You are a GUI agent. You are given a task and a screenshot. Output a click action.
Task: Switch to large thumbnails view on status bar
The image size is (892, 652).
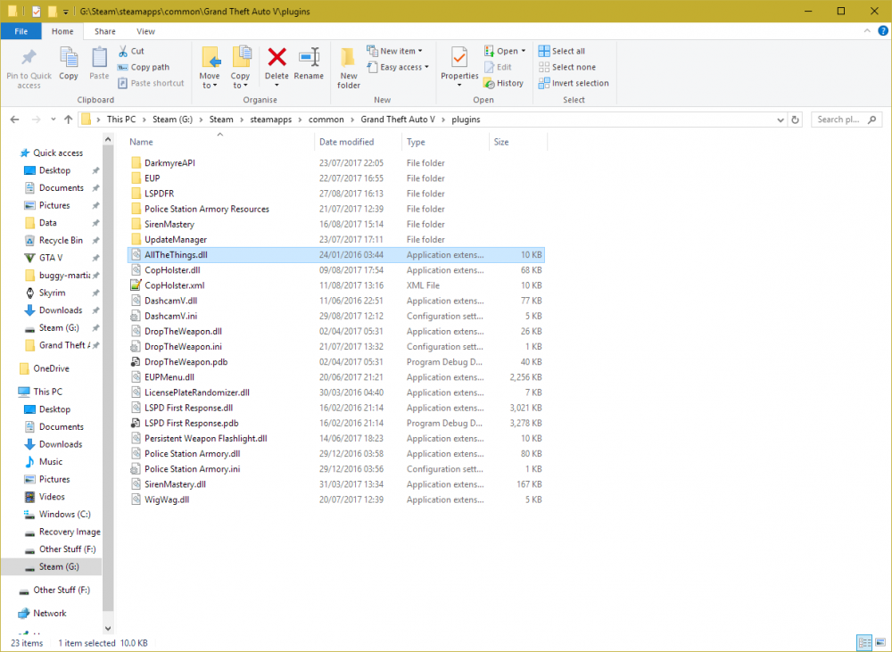click(879, 642)
